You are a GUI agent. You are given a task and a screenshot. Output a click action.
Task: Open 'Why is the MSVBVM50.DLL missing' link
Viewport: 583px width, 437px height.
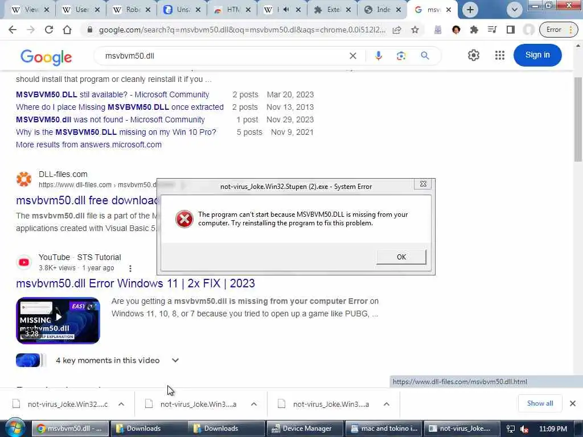116,132
